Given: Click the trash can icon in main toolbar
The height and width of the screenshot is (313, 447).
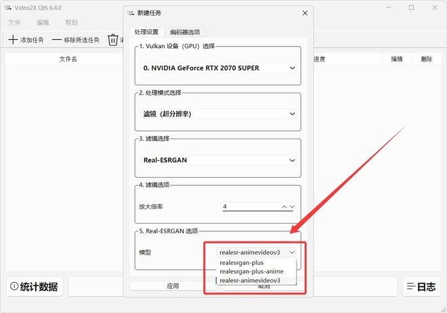Looking at the screenshot, I should (x=113, y=40).
